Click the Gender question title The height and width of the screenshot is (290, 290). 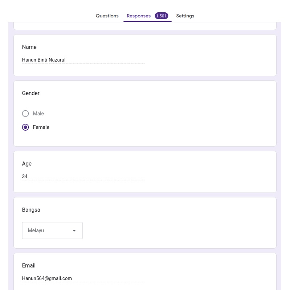pos(31,93)
